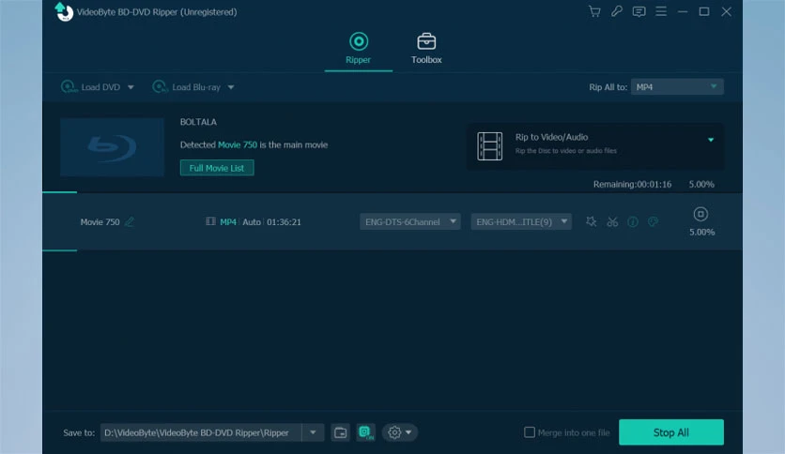The width and height of the screenshot is (785, 454).
Task: Click the BOLTALA disc title
Action: [198, 122]
